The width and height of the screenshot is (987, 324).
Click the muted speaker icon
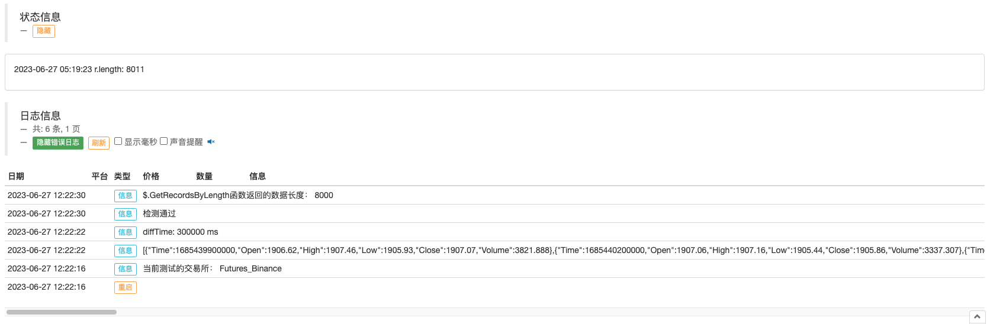click(211, 142)
